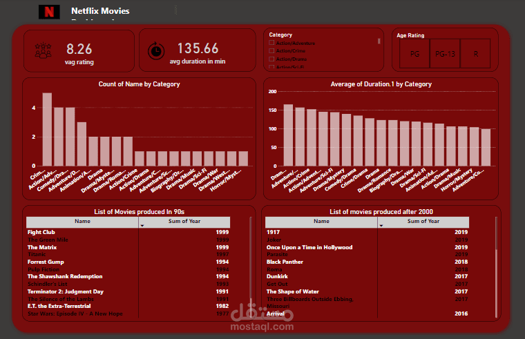This screenshot has width=525, height=339.
Task: Select the 1917 movie row
Action: pos(367,232)
